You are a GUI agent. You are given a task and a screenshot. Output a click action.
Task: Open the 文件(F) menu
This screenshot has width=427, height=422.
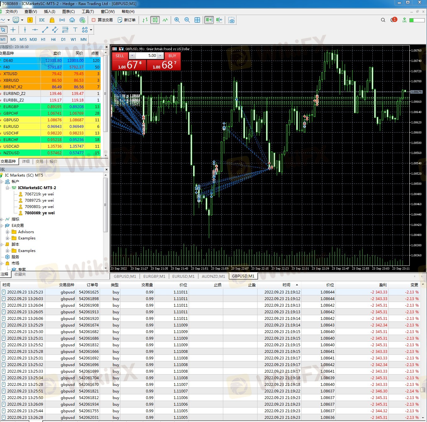[x=11, y=11]
